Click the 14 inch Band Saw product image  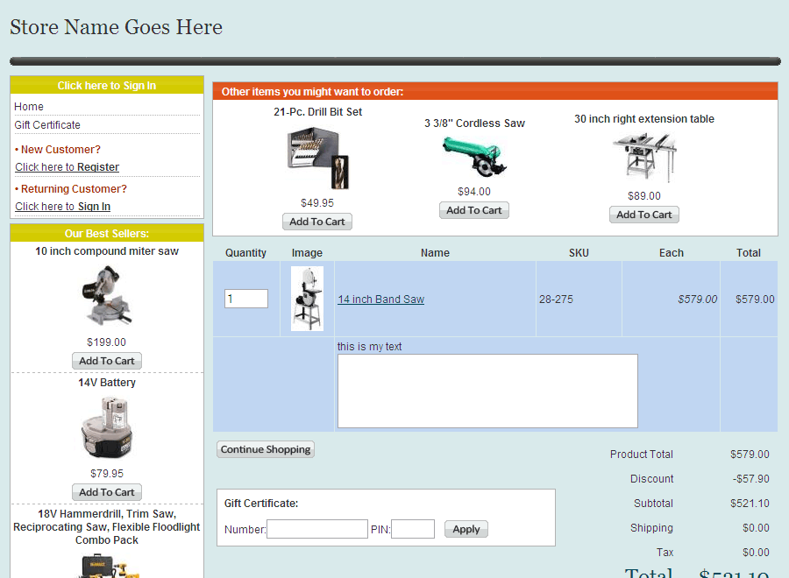[307, 298]
